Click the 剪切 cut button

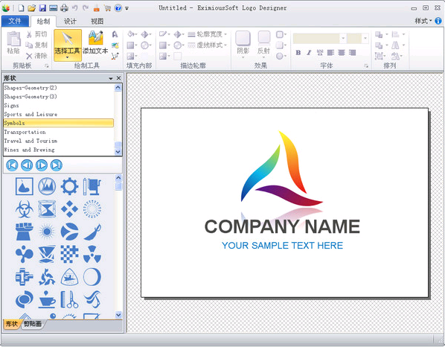tap(36, 34)
